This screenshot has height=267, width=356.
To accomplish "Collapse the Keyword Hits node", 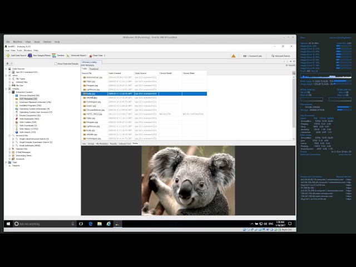I will tap(9, 136).
